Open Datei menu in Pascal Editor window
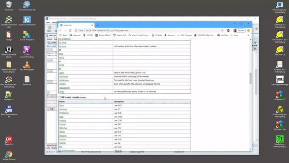The height and width of the screenshot is (163, 289). point(48,23)
